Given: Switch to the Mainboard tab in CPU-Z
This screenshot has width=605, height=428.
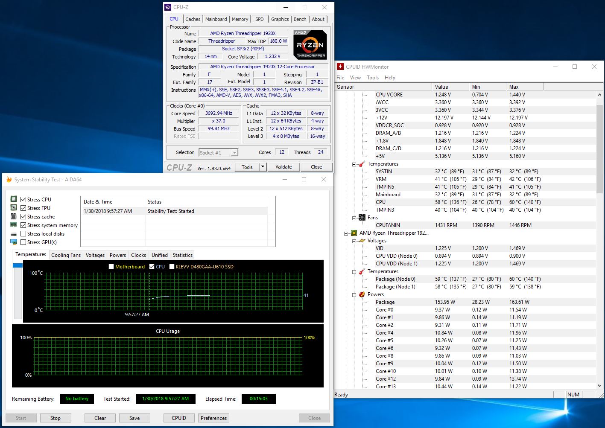Looking at the screenshot, I should coord(216,19).
